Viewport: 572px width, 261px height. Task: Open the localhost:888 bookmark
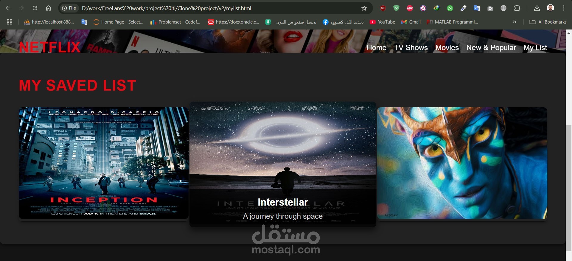click(x=49, y=22)
